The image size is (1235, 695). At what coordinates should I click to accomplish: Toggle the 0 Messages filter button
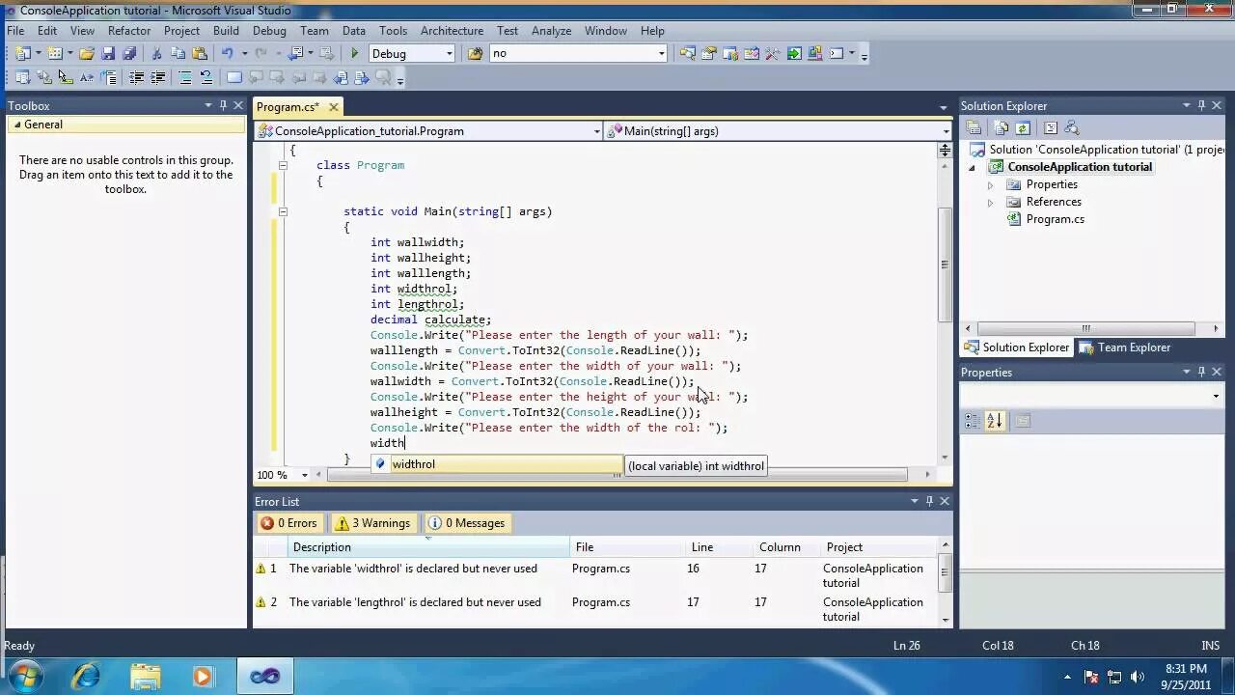click(467, 523)
